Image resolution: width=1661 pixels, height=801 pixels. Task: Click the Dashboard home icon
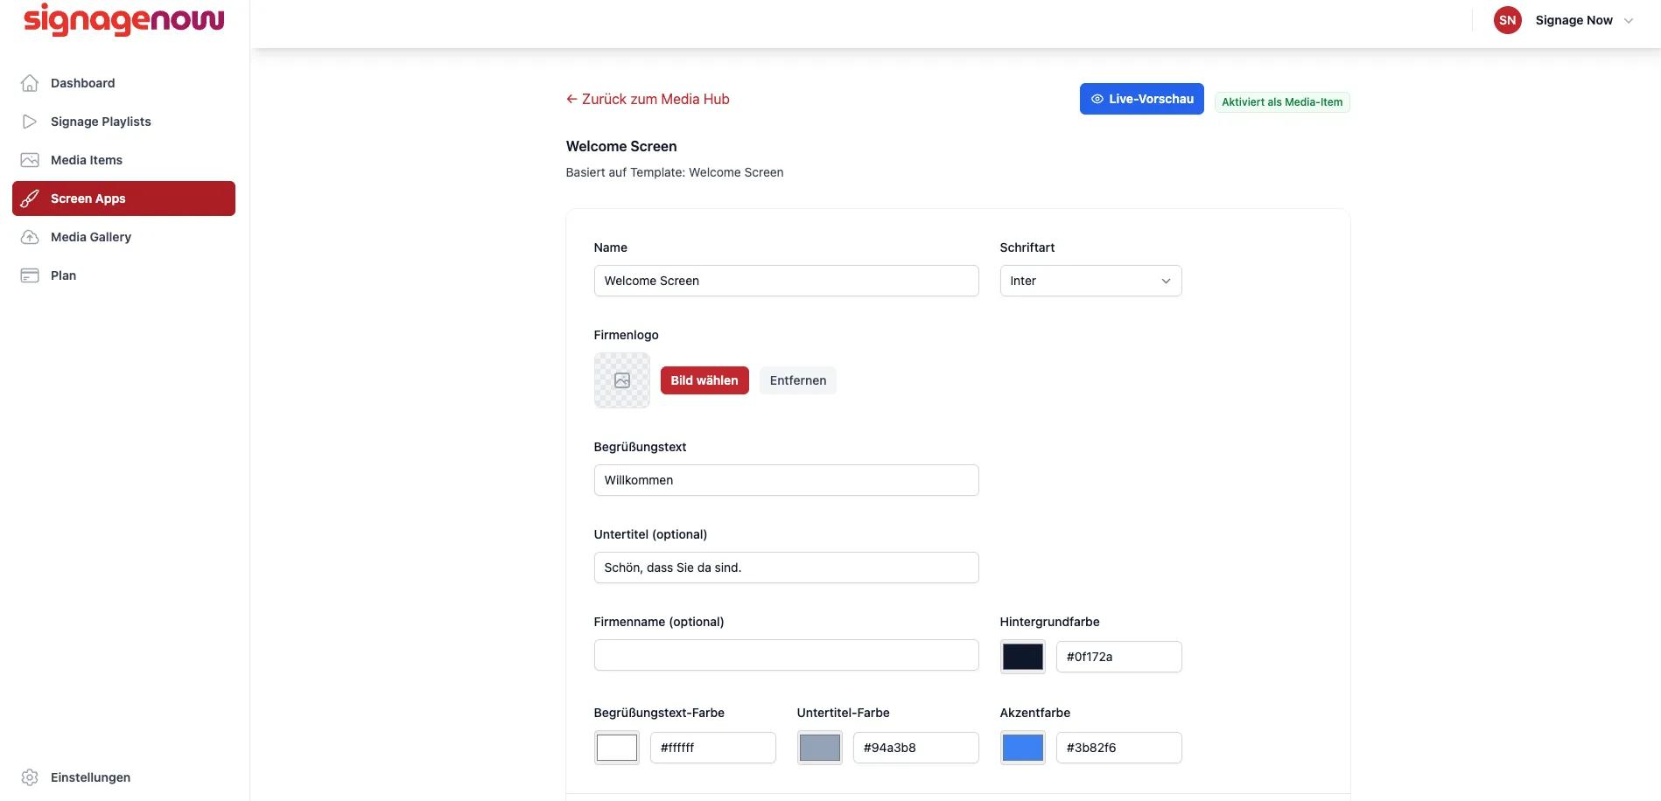pyautogui.click(x=30, y=83)
